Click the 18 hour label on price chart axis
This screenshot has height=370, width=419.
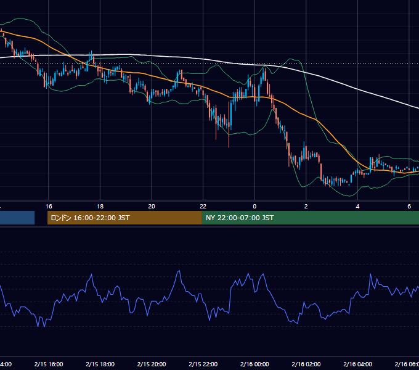[x=100, y=207]
